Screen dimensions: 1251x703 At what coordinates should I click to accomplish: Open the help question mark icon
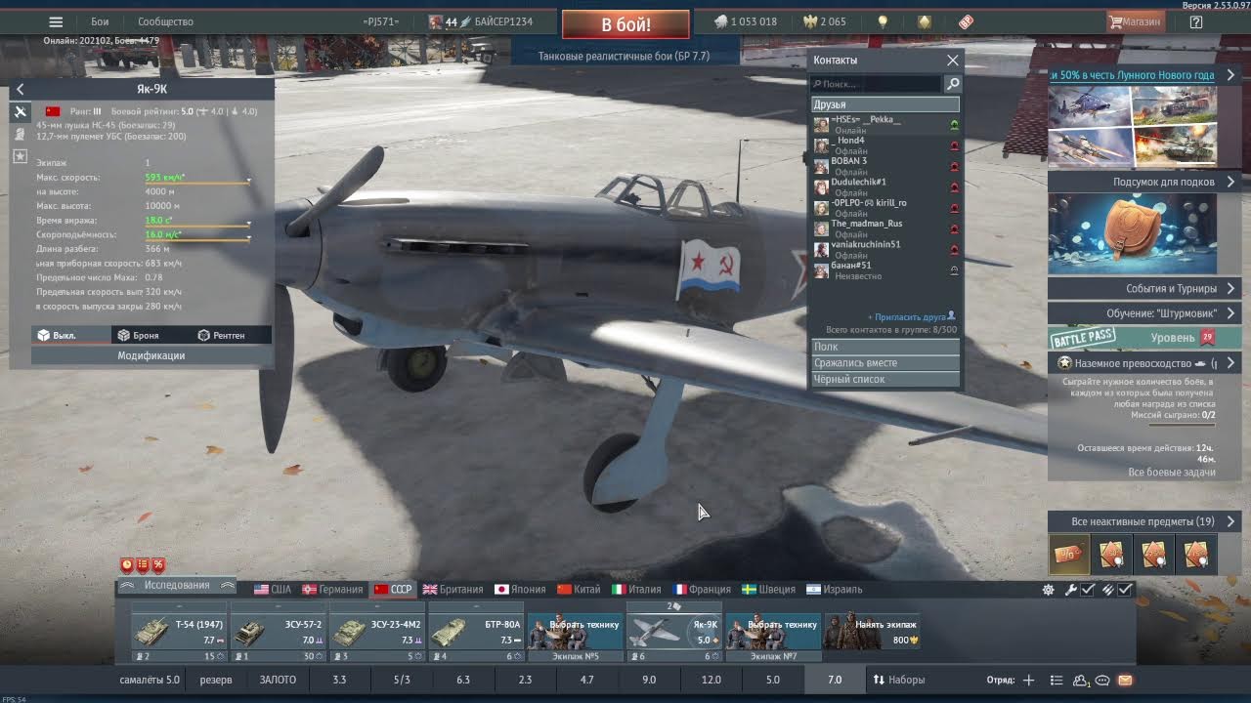tap(1195, 21)
